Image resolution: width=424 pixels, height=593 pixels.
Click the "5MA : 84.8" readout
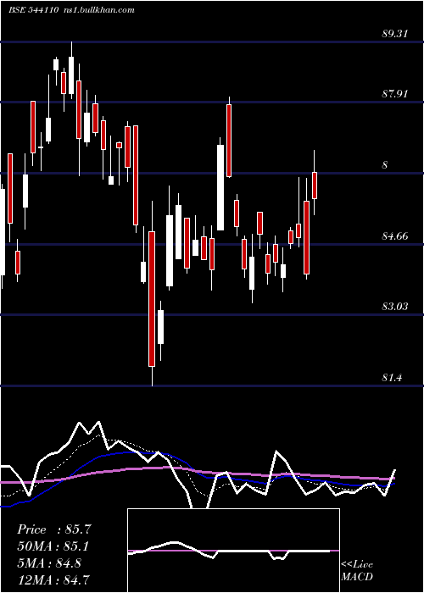(x=49, y=563)
